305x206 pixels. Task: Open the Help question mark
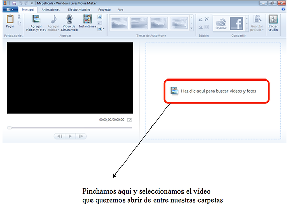(x=283, y=9)
